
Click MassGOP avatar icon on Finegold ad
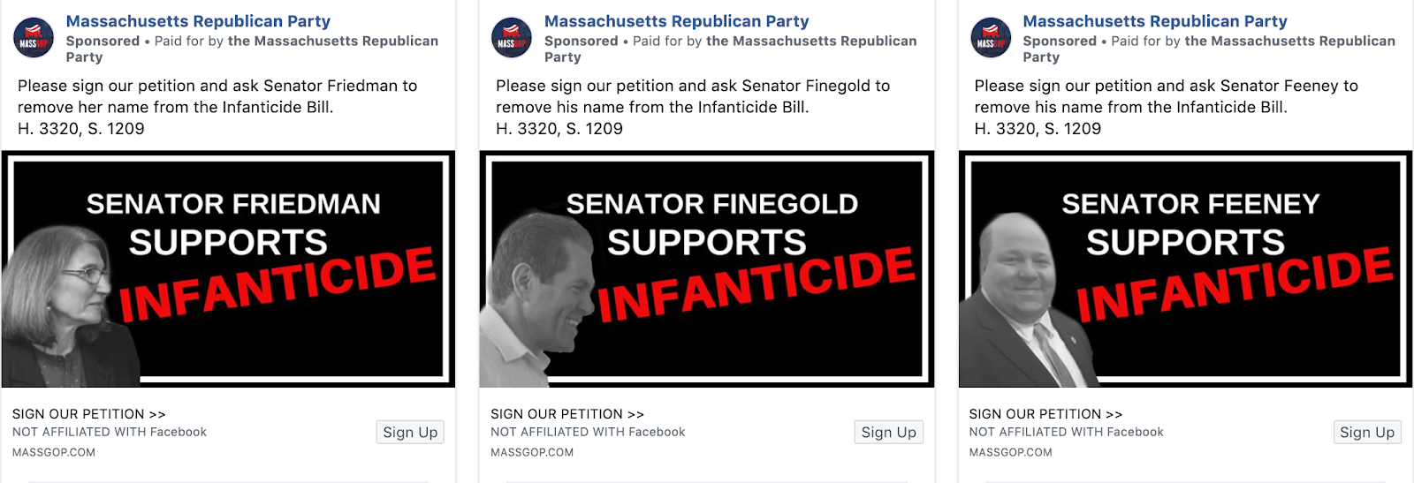tap(512, 38)
